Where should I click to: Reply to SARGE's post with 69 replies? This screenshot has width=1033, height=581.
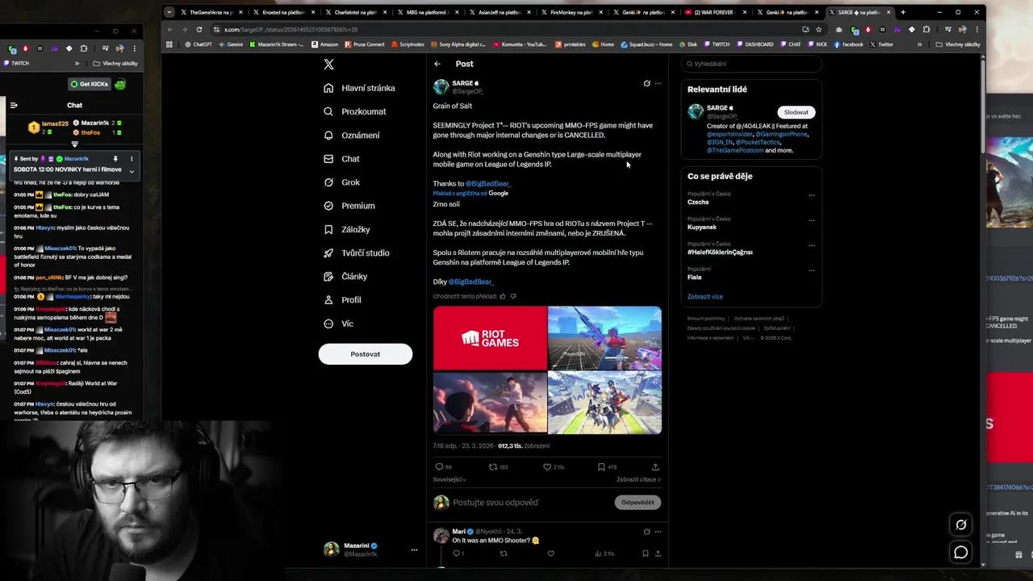443,467
